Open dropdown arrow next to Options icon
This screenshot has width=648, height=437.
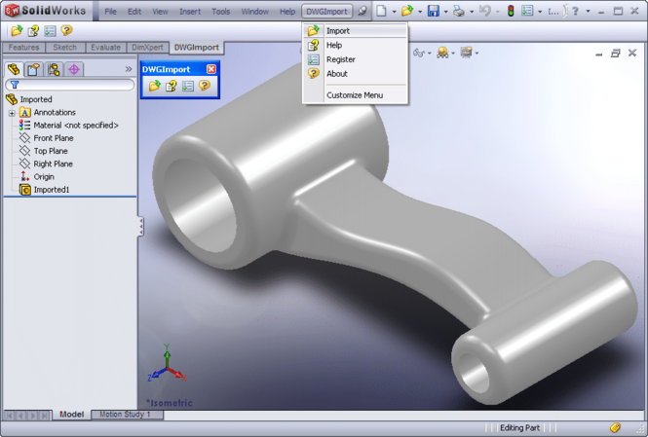[540, 12]
